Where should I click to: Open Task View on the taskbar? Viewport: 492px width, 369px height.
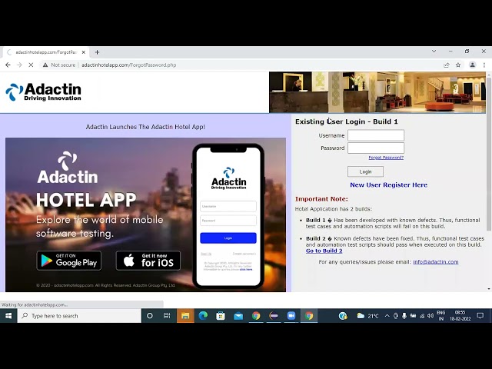167,316
